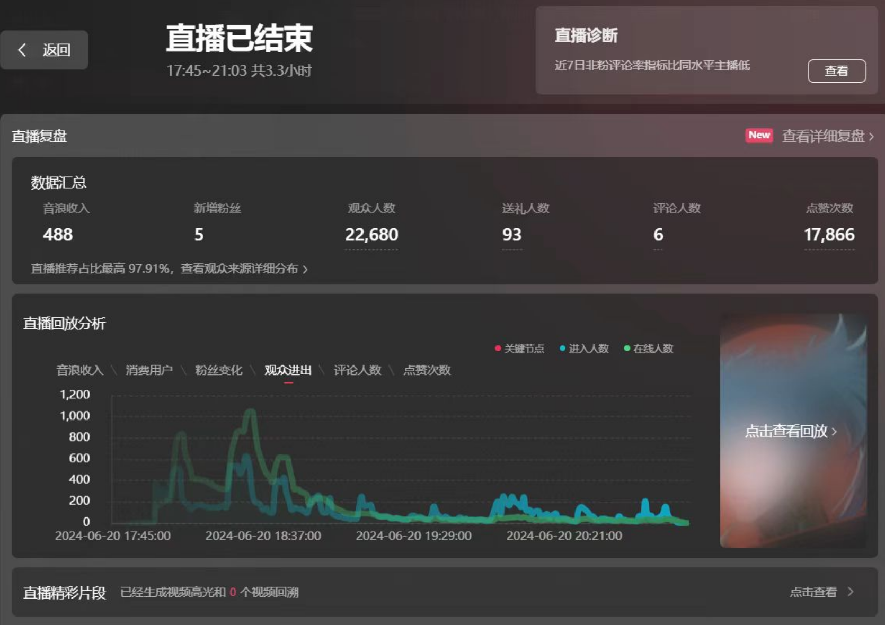The image size is (885, 625).
Task: Click the red New badge
Action: (759, 136)
